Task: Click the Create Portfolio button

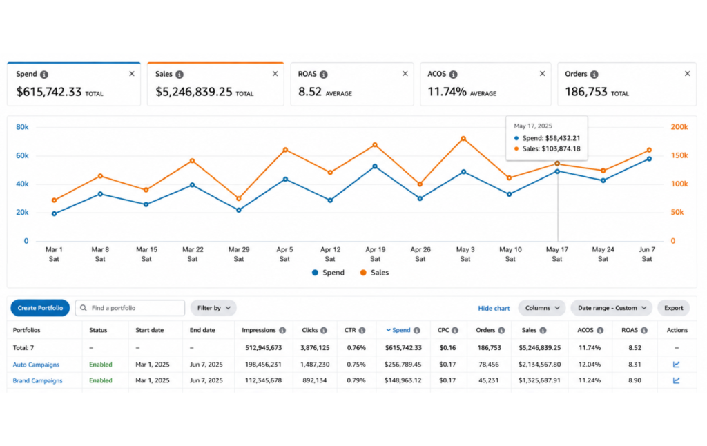Action: point(40,308)
